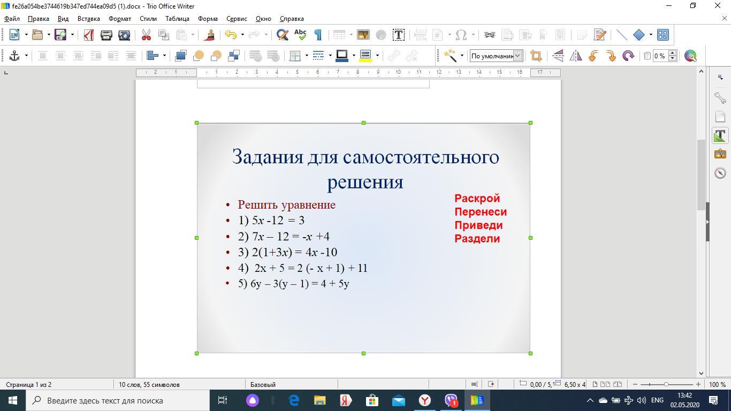This screenshot has height=411, width=731.
Task: Open the Справка menu
Action: pos(292,19)
